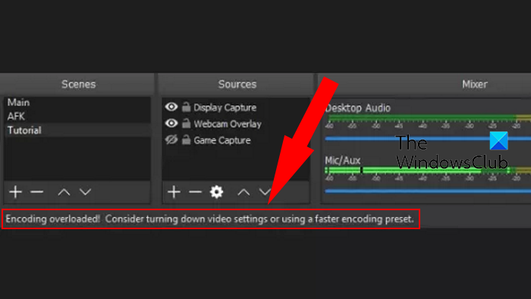Screen dimensions: 531x299
Task: Select Game Capture source name
Action: (222, 140)
